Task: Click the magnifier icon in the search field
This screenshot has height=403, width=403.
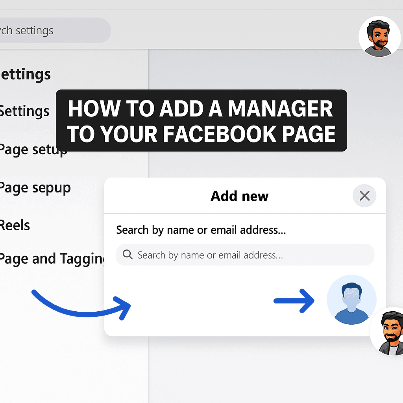Action: 128,255
